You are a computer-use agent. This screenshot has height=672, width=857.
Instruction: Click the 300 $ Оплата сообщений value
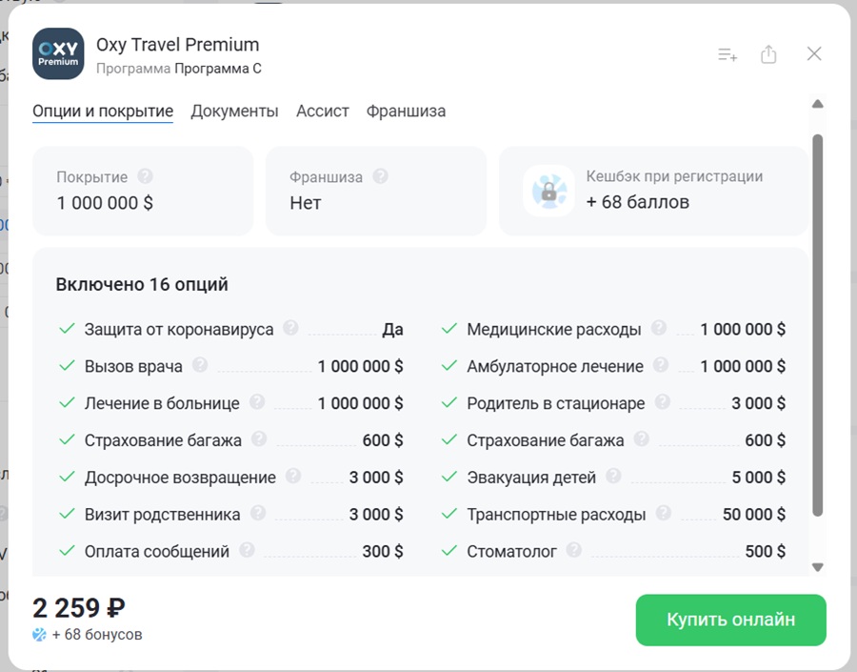pos(383,551)
